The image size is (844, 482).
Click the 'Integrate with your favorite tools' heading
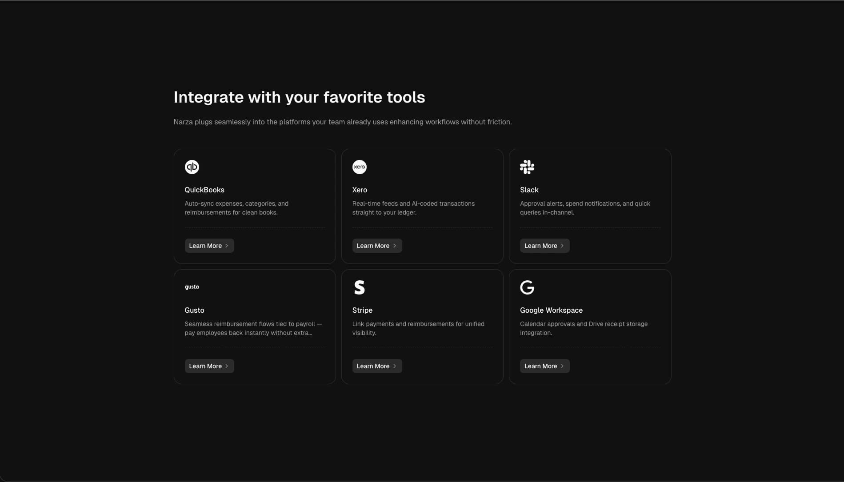click(x=299, y=97)
